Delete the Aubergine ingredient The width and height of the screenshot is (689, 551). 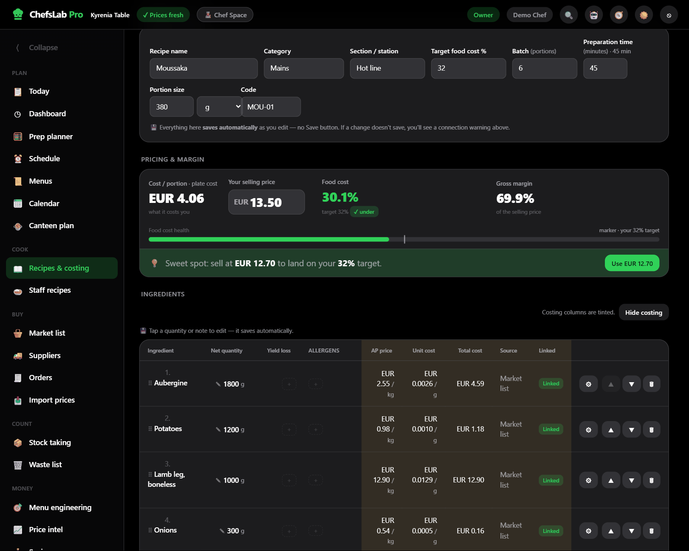point(651,384)
